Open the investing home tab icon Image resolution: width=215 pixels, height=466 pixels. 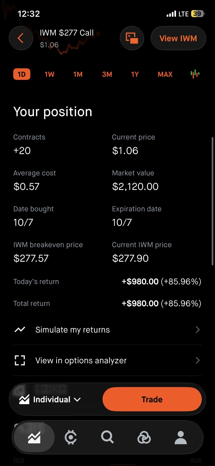34,437
